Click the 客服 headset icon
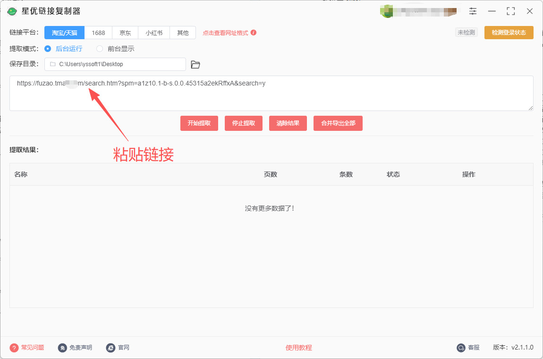Image resolution: width=543 pixels, height=359 pixels. 461,348
